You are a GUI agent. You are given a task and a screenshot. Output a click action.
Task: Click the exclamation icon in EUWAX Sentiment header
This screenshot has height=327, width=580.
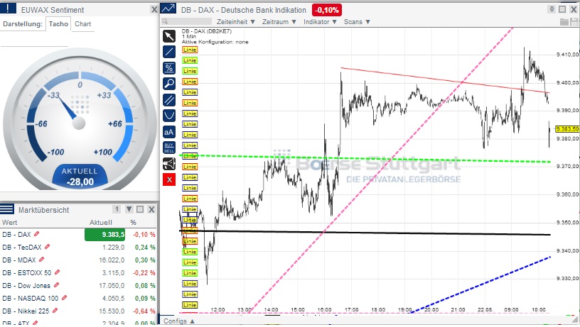tap(8, 9)
